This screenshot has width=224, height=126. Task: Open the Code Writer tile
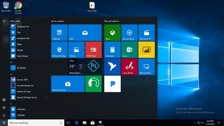tap(129, 67)
